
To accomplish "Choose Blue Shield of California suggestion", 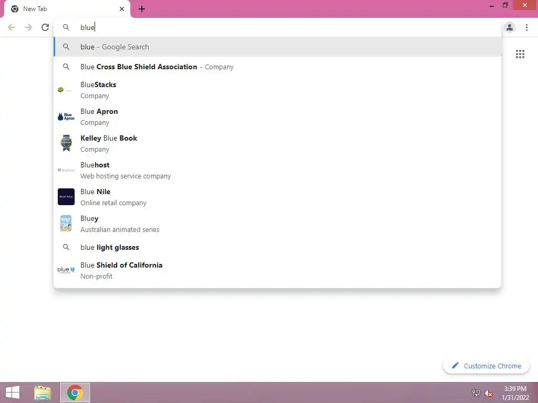I will [277, 270].
